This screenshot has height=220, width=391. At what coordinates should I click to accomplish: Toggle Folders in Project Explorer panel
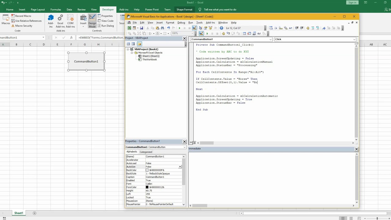139,44
